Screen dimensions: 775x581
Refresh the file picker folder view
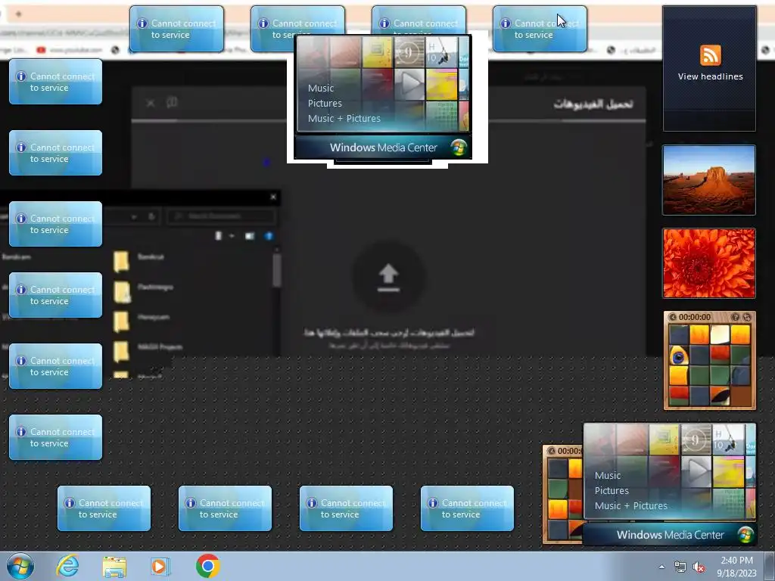(151, 216)
